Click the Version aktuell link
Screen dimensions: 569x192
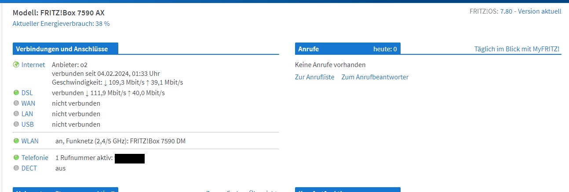pyautogui.click(x=540, y=11)
